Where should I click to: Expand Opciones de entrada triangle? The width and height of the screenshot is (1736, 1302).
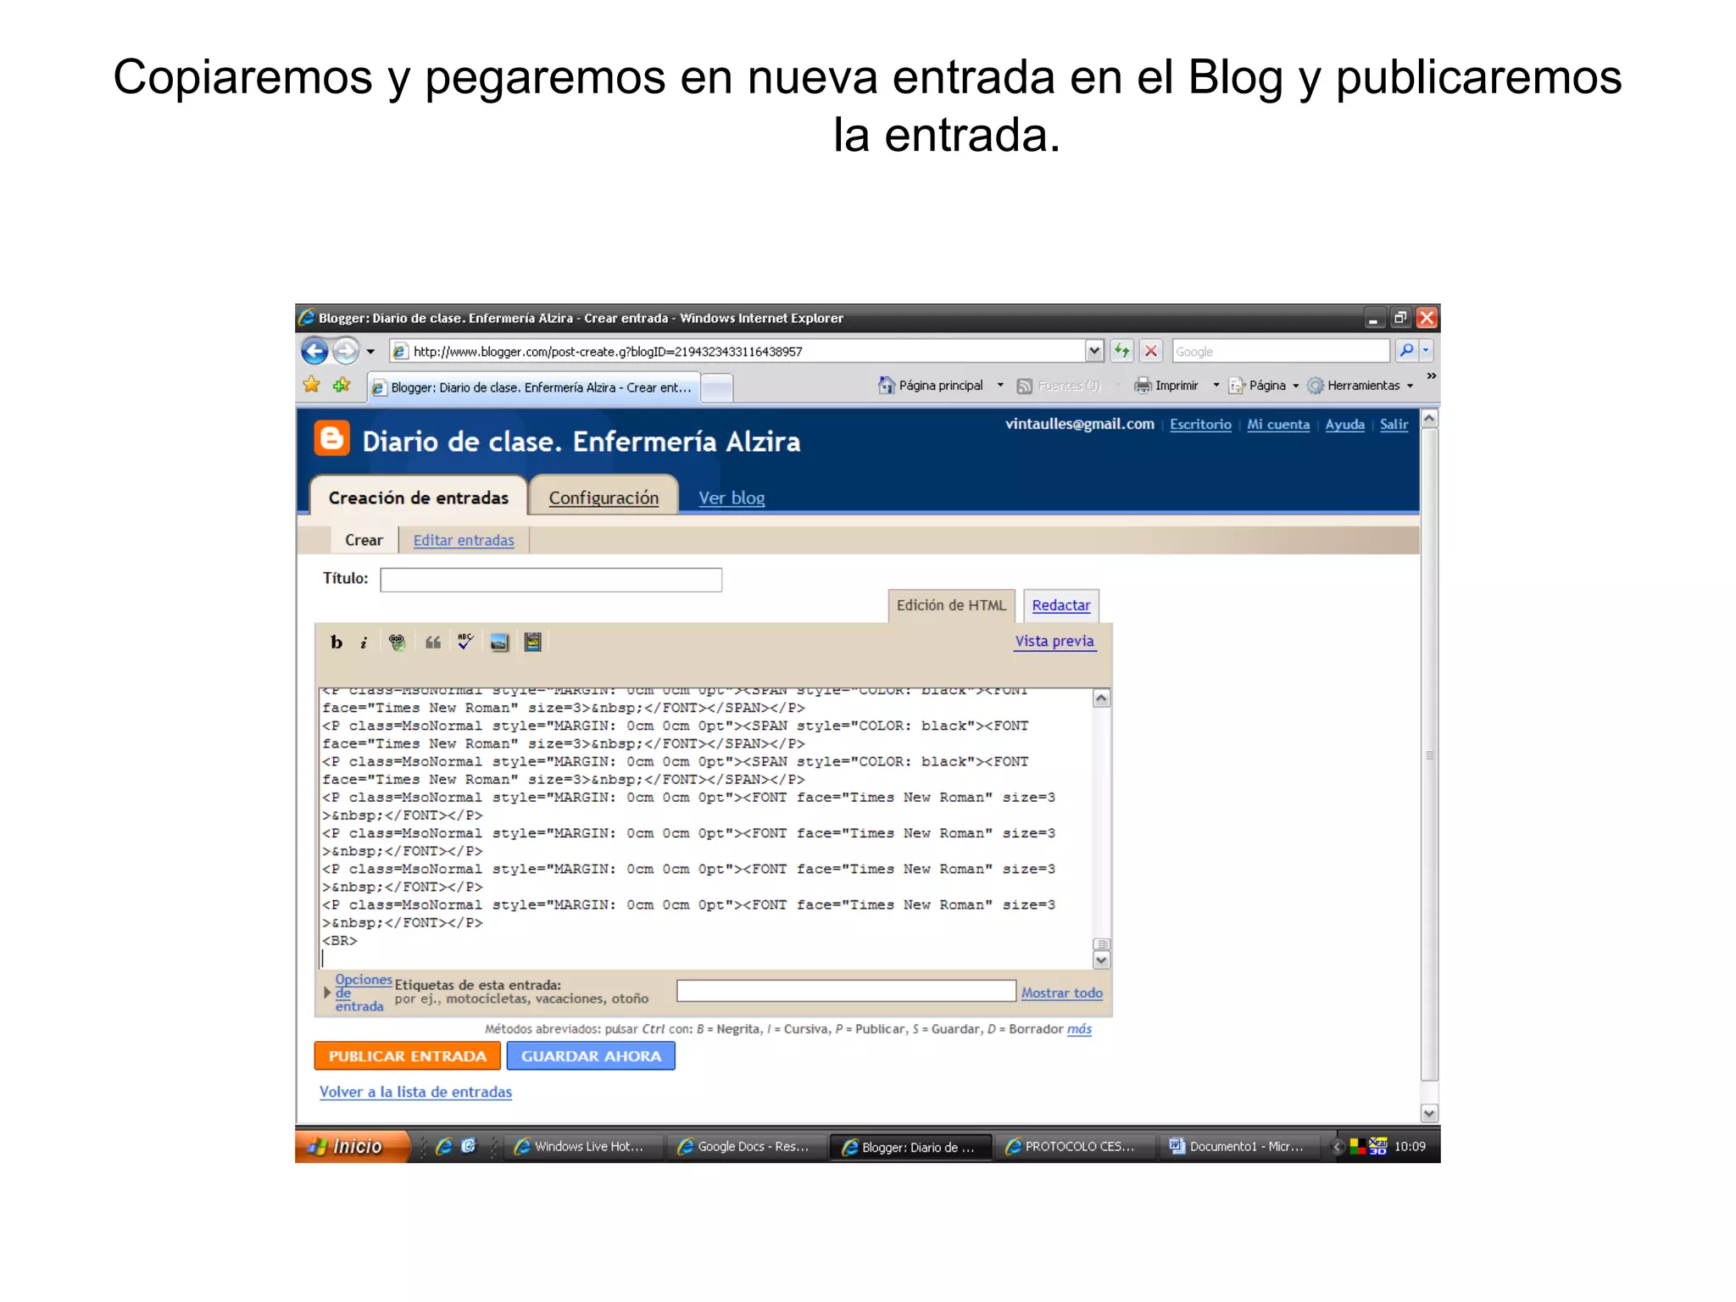point(327,992)
